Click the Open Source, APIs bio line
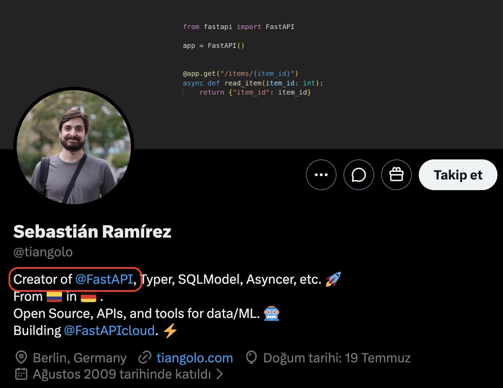 137,314
